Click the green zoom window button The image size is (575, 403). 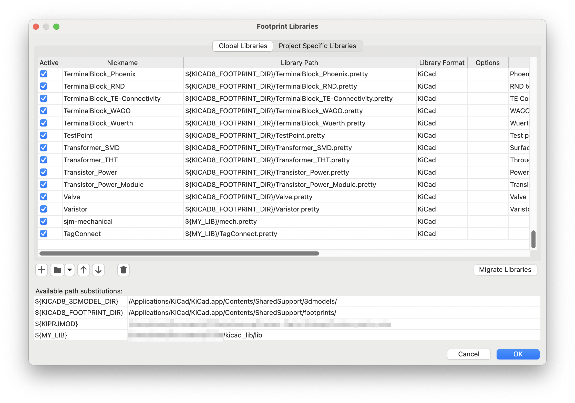(56, 27)
